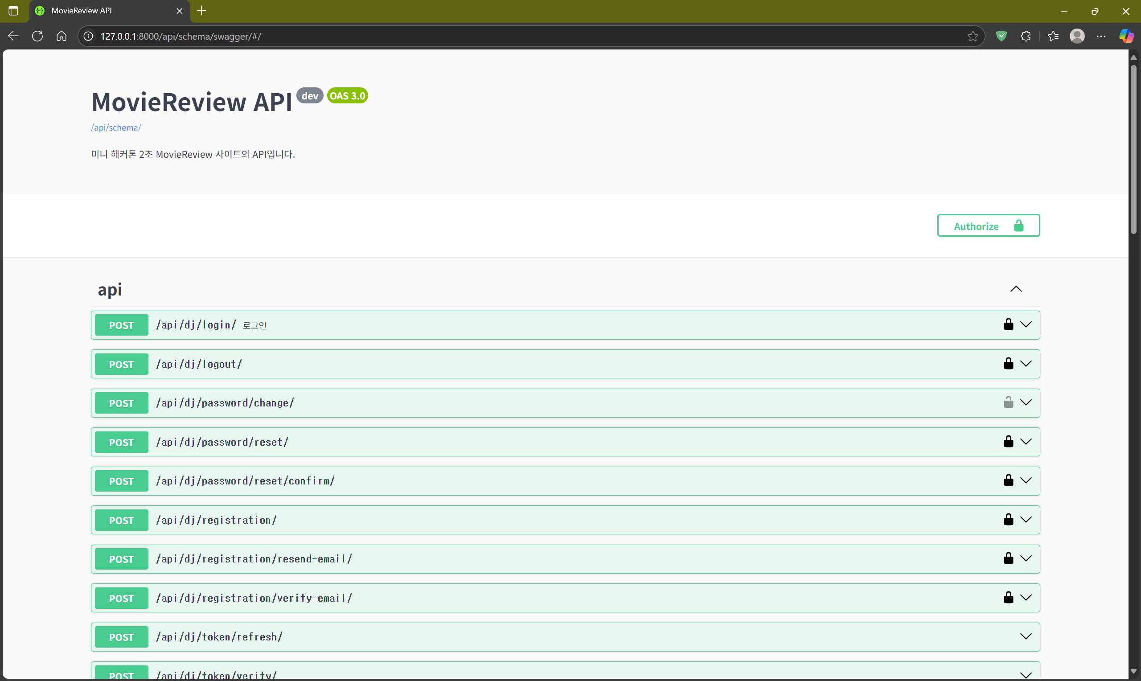Click the lock icon on /api/dj/login/ row
The image size is (1141, 681).
(x=1008, y=324)
